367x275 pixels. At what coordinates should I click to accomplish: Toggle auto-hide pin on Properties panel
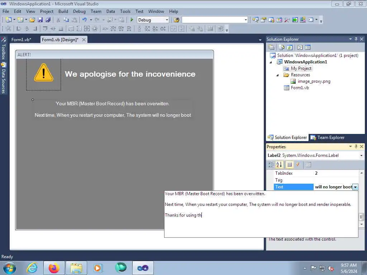[356, 146]
